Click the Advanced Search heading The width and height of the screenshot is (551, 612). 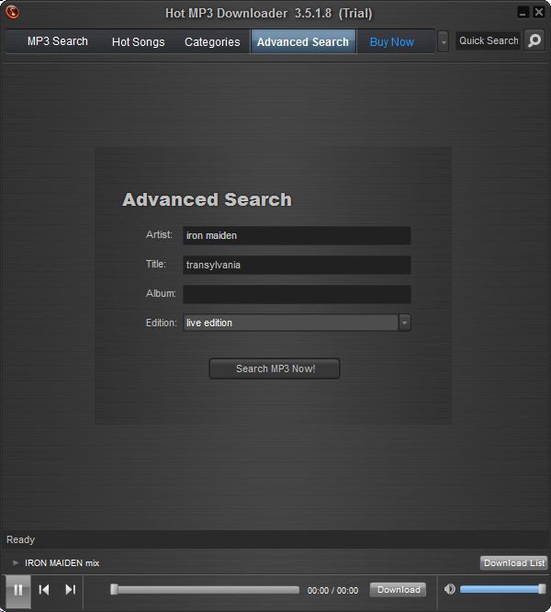(207, 199)
